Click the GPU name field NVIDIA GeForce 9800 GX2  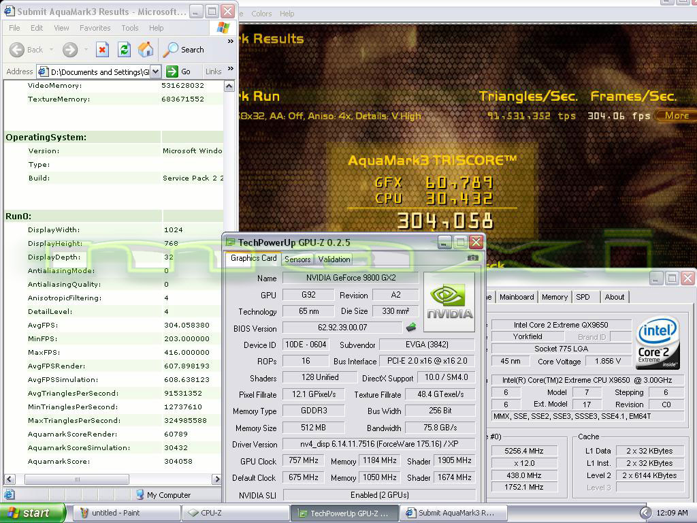(351, 278)
